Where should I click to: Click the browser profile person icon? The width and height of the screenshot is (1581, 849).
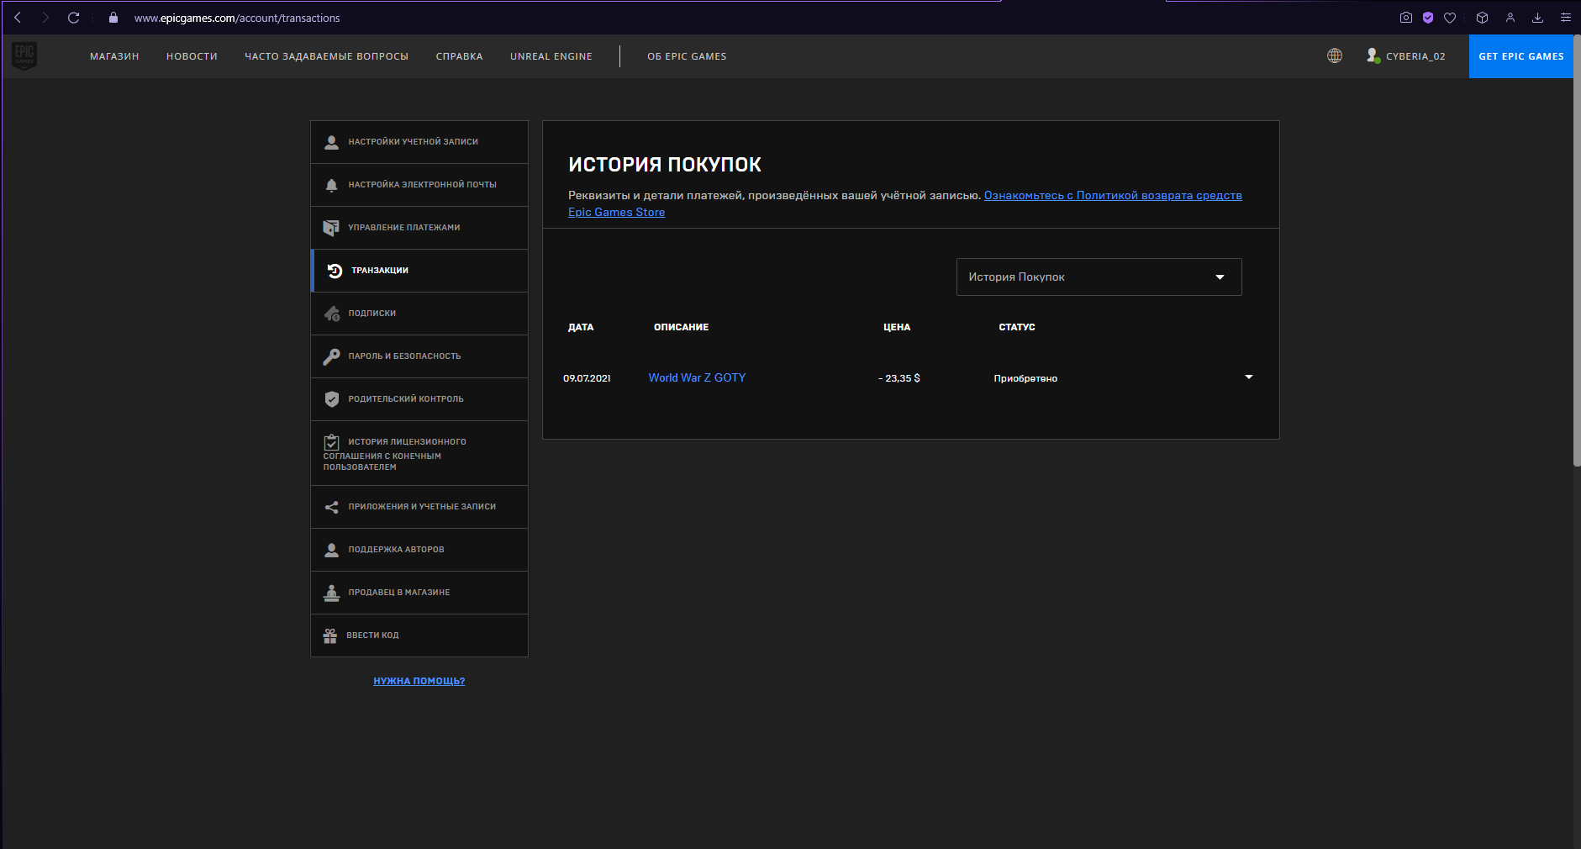click(1510, 18)
